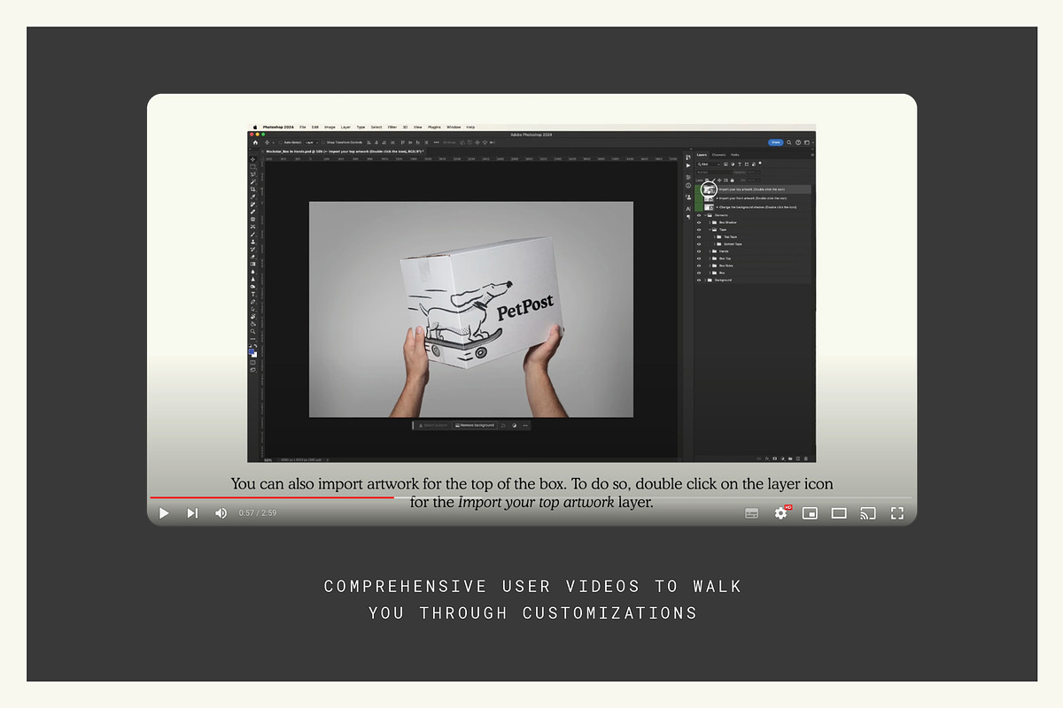This screenshot has width=1063, height=708.
Task: Select the Zoom tool in the toolbar
Action: coord(252,331)
